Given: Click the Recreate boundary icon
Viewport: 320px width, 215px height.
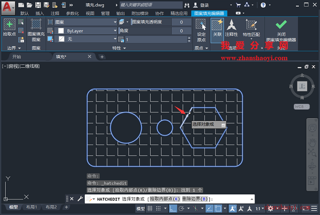Looking at the screenshot, I should (x=21, y=40).
